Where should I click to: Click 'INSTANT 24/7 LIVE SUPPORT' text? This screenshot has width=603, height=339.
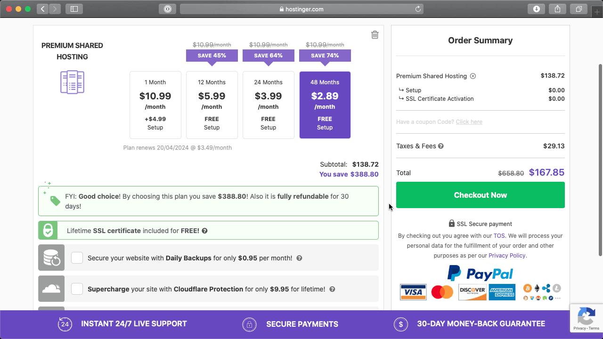134,324
